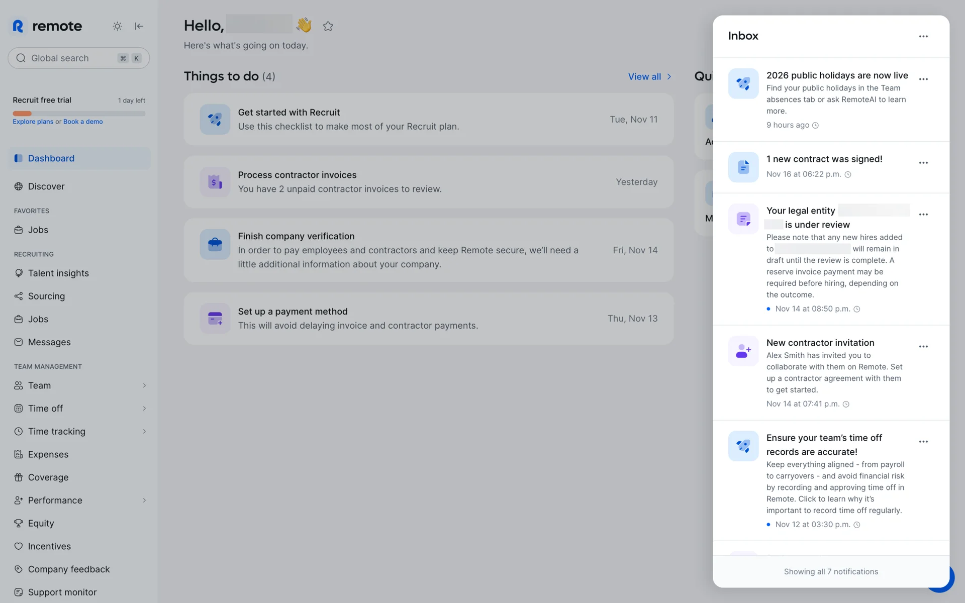Click the briefcase icon for company verification
This screenshot has width=965, height=603.
click(x=215, y=245)
